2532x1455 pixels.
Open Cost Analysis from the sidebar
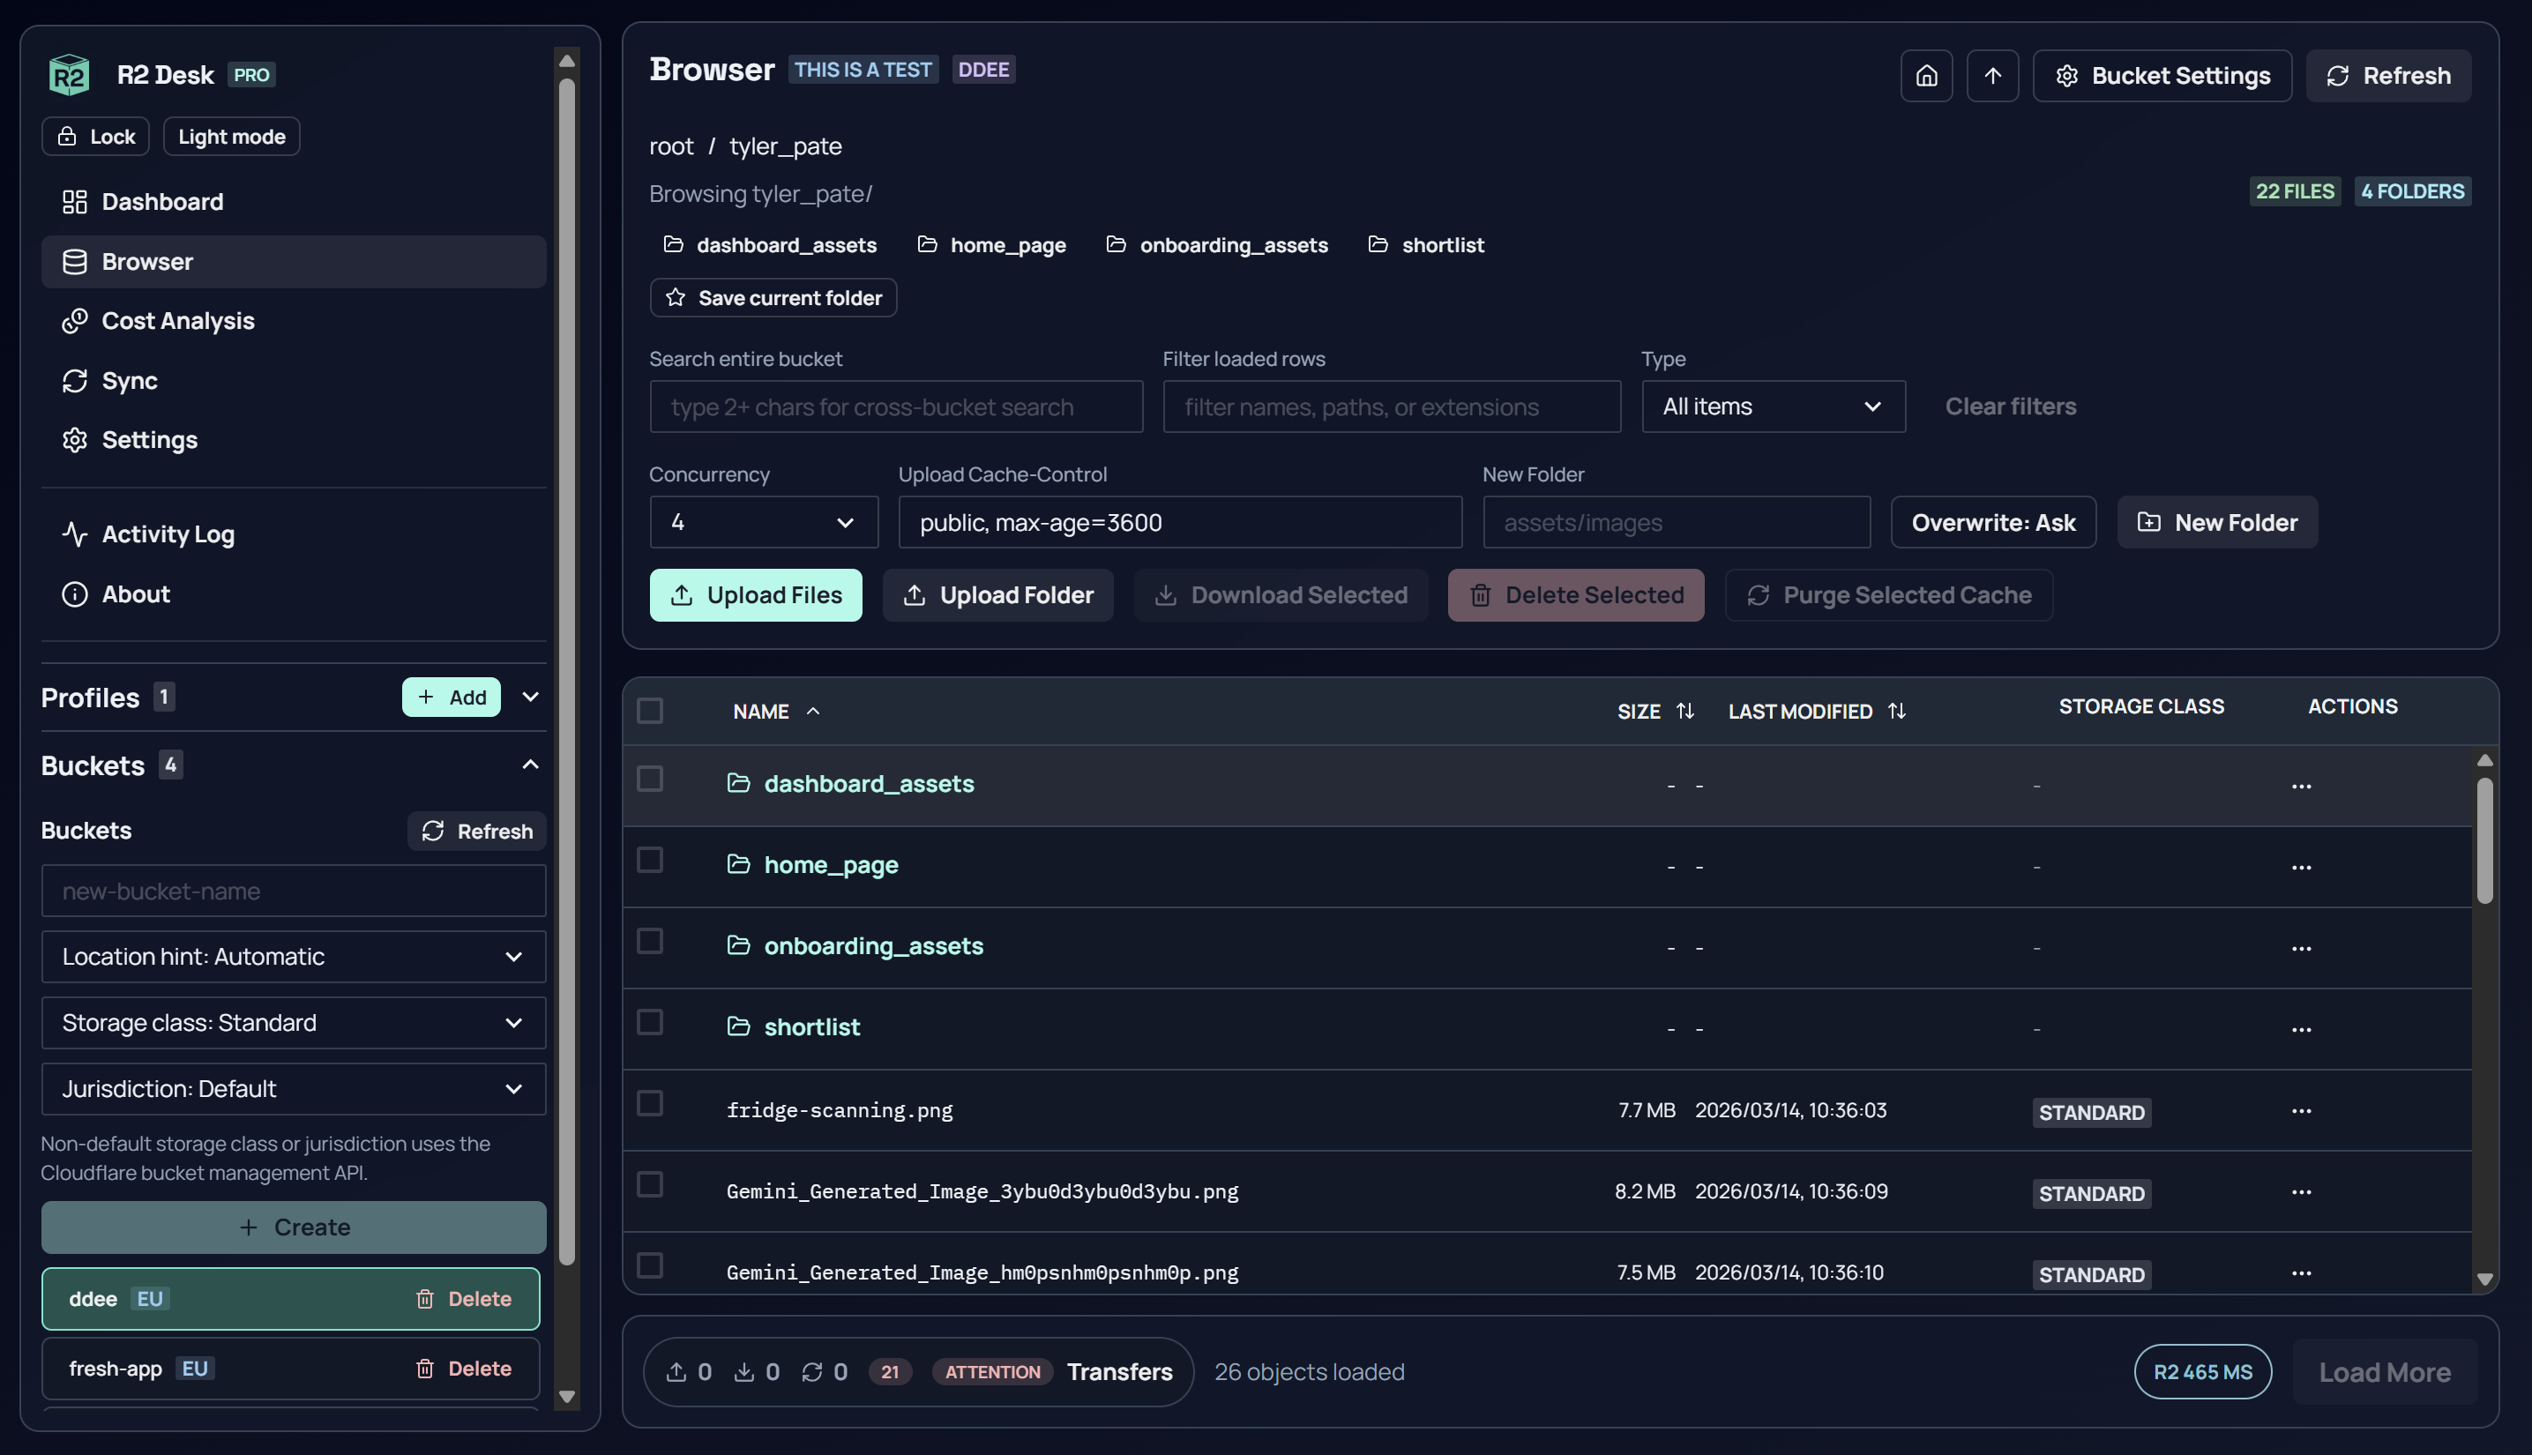(x=178, y=320)
